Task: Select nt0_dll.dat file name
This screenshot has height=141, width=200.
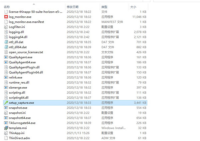Action: [16, 42]
